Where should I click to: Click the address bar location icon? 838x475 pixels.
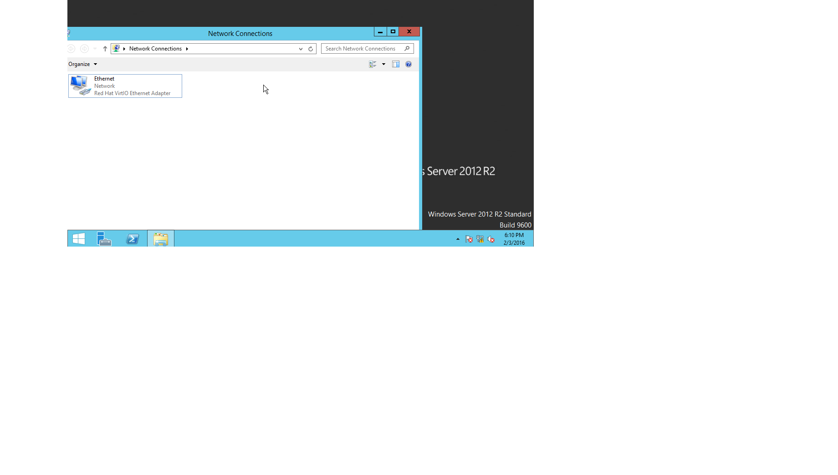(116, 49)
